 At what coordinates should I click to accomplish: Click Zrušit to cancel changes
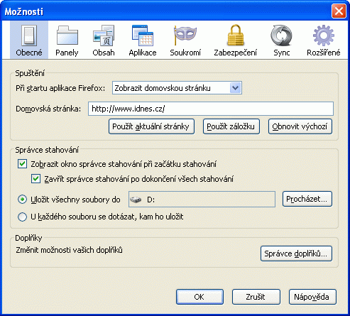(256, 297)
